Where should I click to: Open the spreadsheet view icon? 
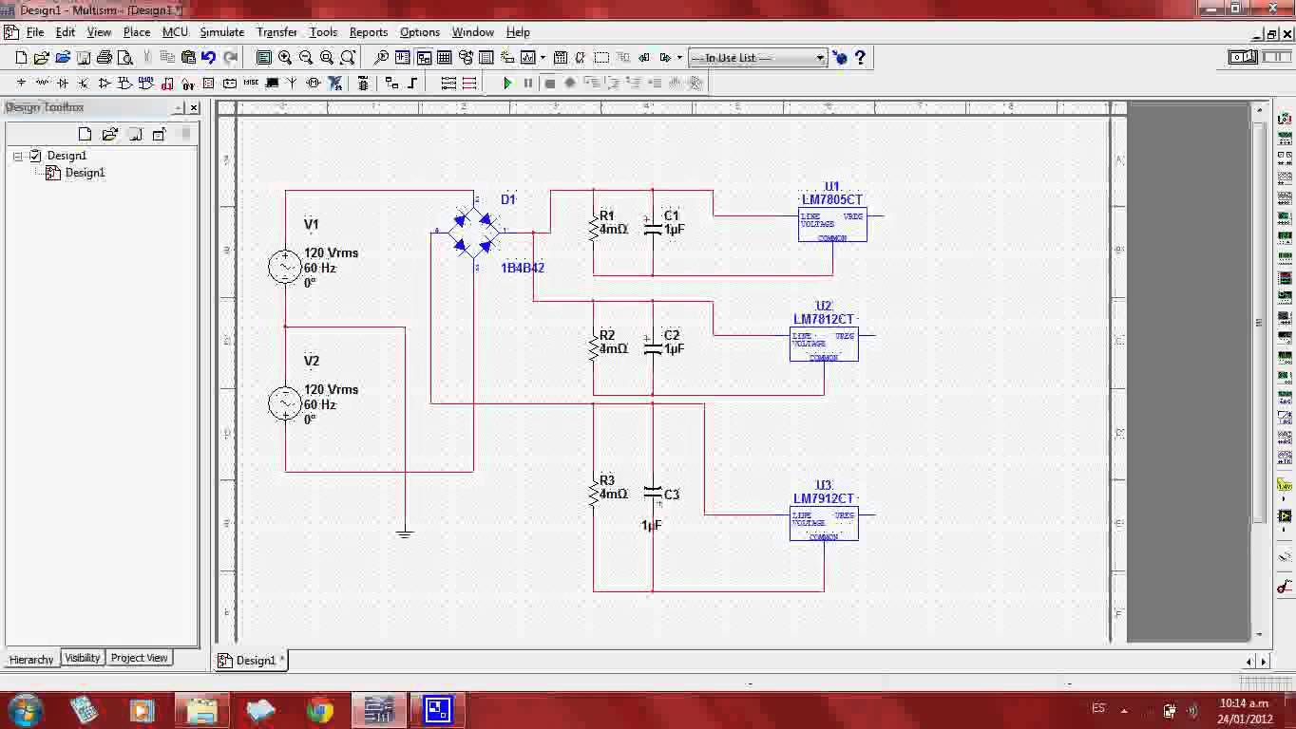[x=445, y=58]
